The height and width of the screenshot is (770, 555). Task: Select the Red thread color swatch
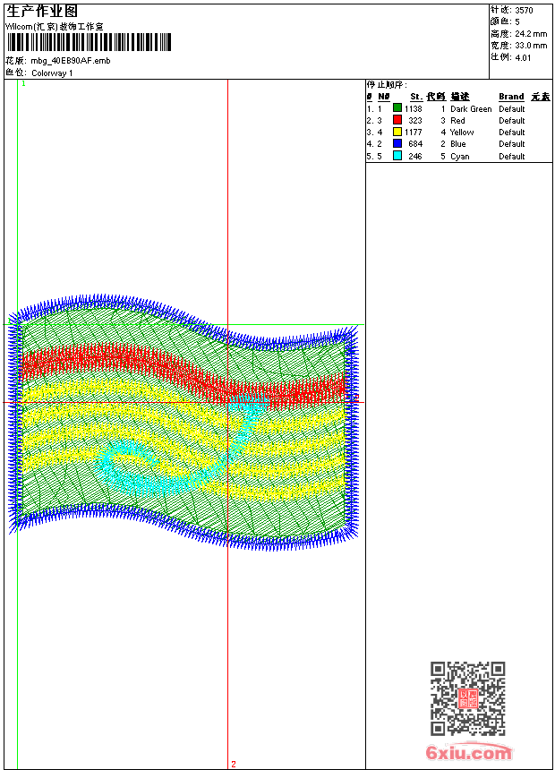[x=397, y=120]
